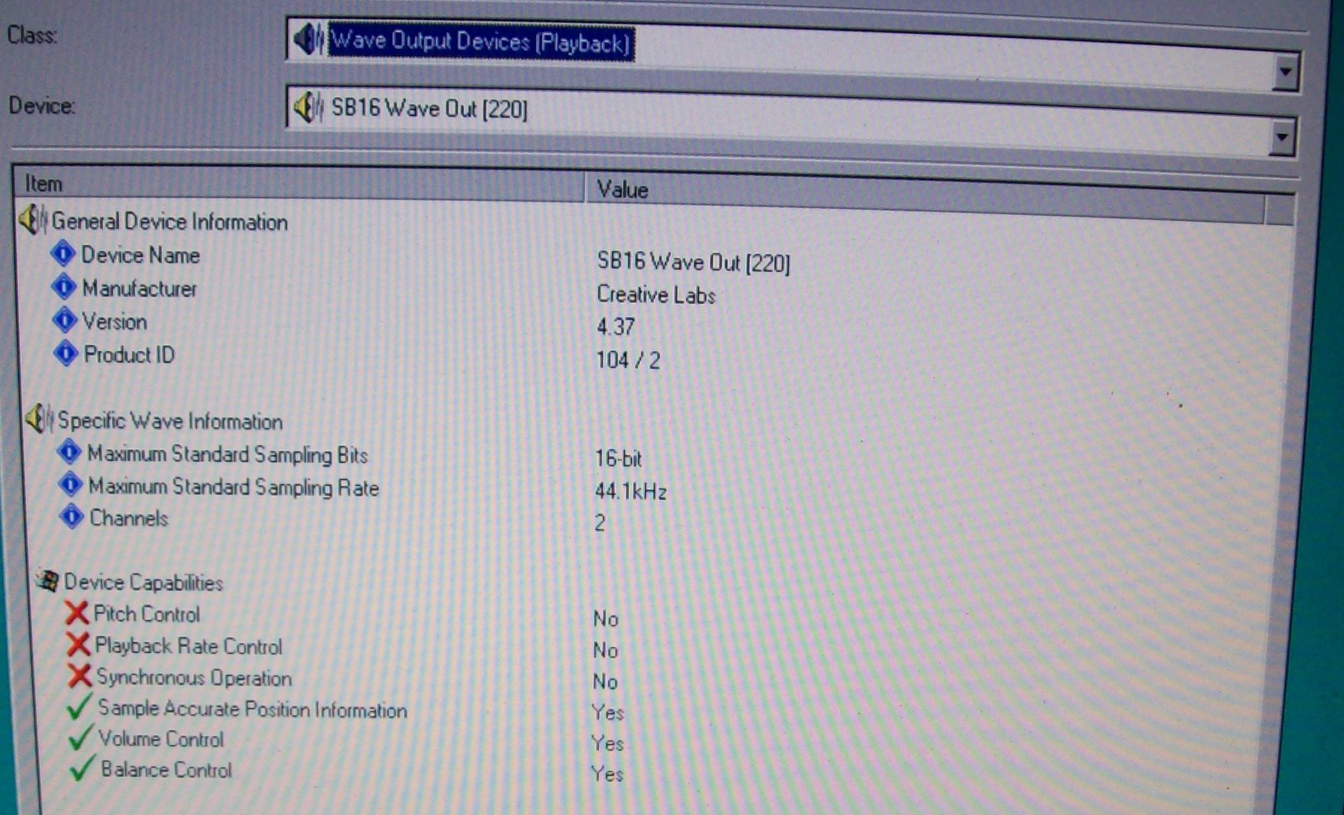Click the info icon beside Device Name
1344x815 pixels.
click(x=63, y=254)
